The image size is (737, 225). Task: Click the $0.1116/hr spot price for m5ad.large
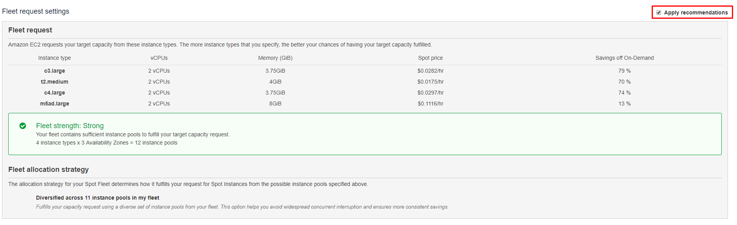pos(430,104)
